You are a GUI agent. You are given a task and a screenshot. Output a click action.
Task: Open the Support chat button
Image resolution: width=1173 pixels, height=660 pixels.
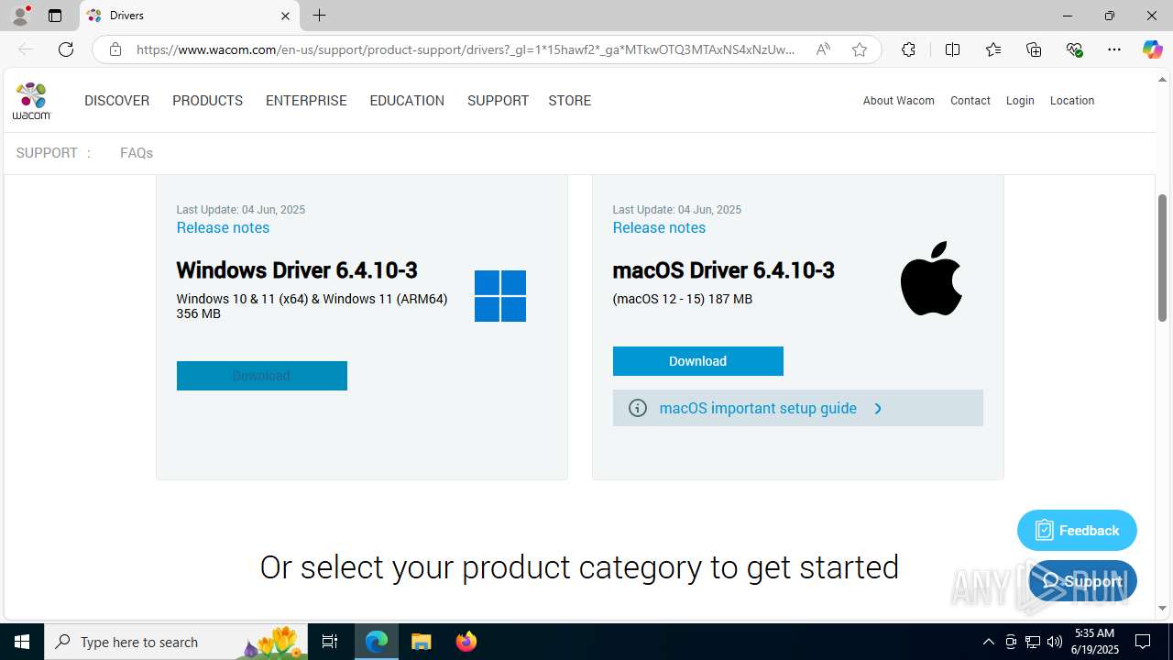click(x=1082, y=581)
